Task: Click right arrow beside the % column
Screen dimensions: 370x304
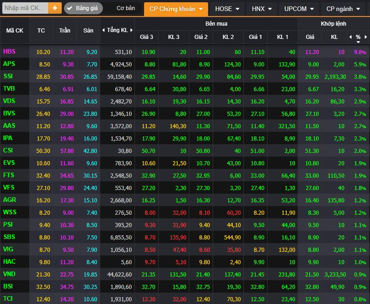Action: click(x=366, y=37)
